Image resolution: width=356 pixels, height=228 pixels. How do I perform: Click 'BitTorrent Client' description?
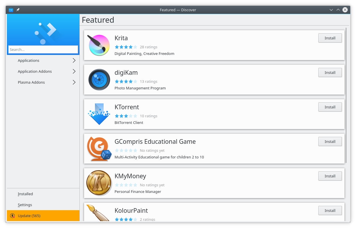[x=129, y=122]
